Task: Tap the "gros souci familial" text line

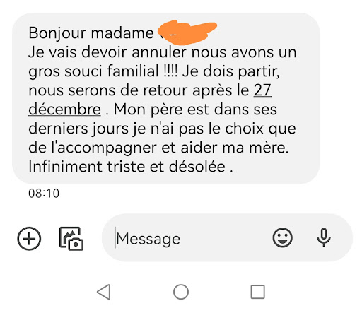Action: [x=93, y=71]
